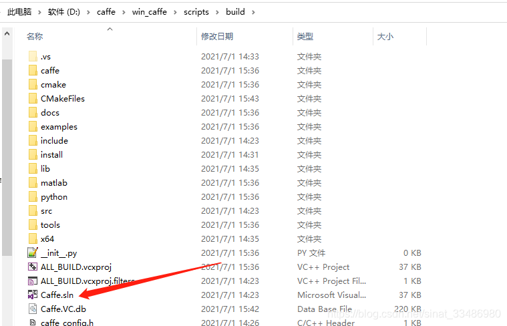
Task: Expand breadcrumb chevron after scripts
Action: point(217,12)
